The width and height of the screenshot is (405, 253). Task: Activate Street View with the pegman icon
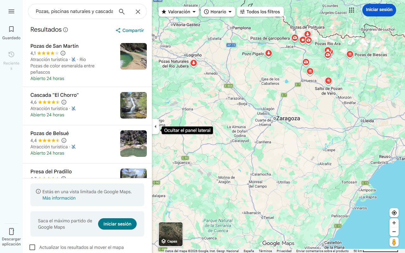394,242
